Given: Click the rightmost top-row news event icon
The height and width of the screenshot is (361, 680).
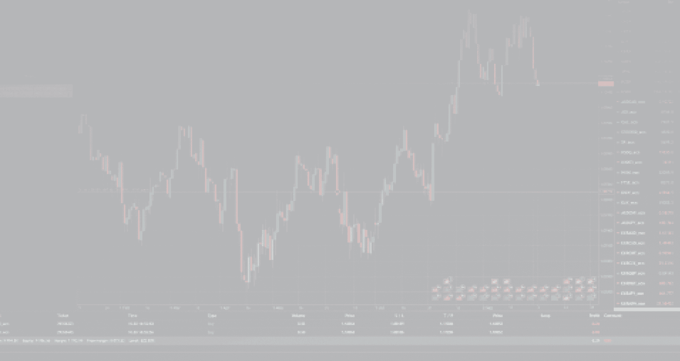Looking at the screenshot, I should point(590,281).
